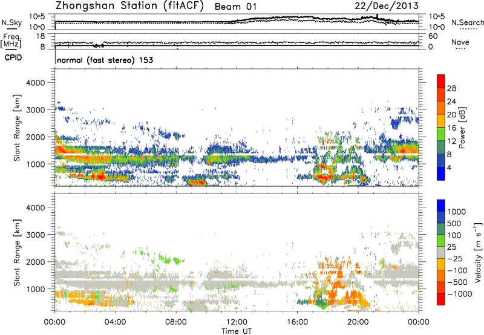Click the date '22/Dec/2013'
Viewport: 484px width, 335px height.
(387, 6)
